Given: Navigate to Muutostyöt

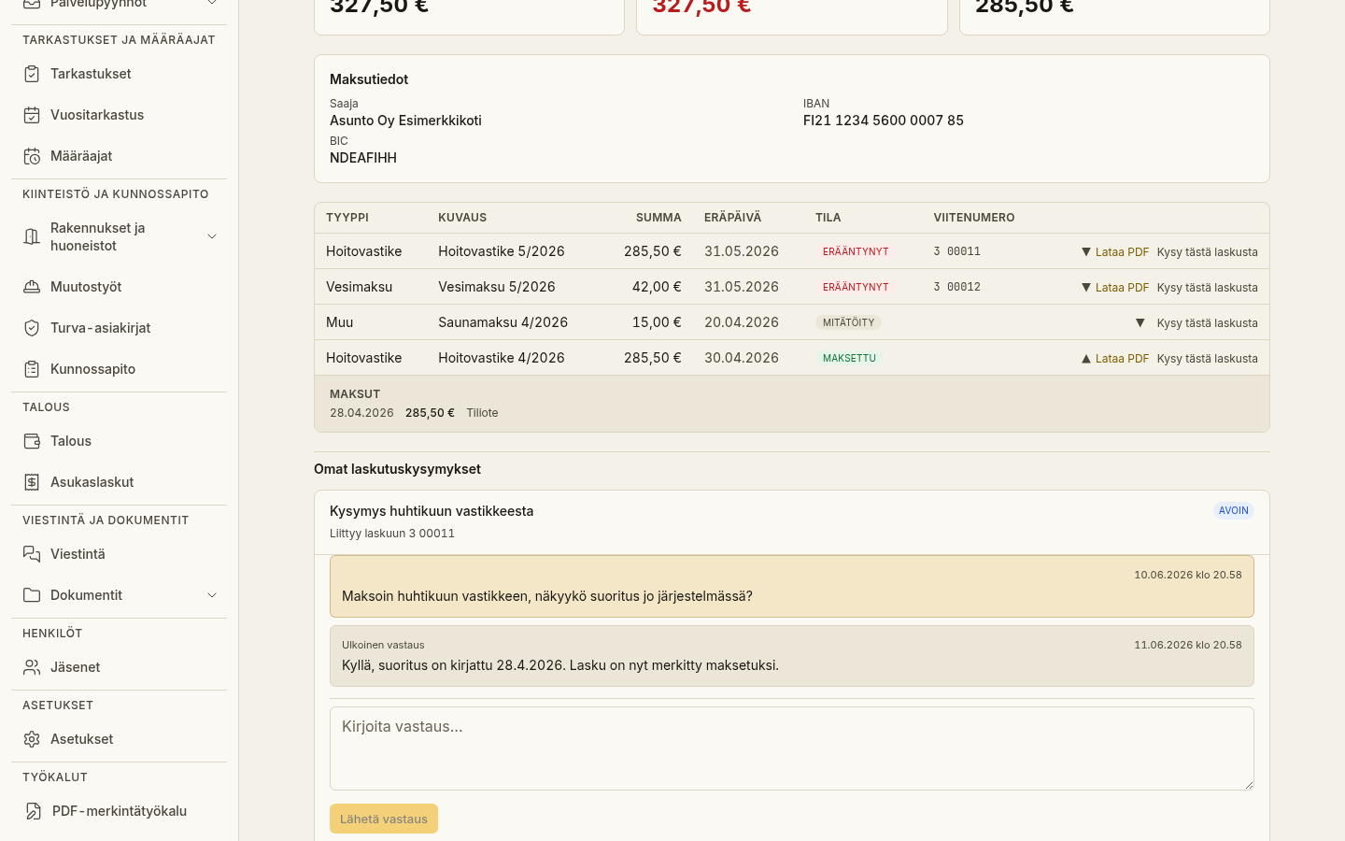Looking at the screenshot, I should tap(119, 287).
